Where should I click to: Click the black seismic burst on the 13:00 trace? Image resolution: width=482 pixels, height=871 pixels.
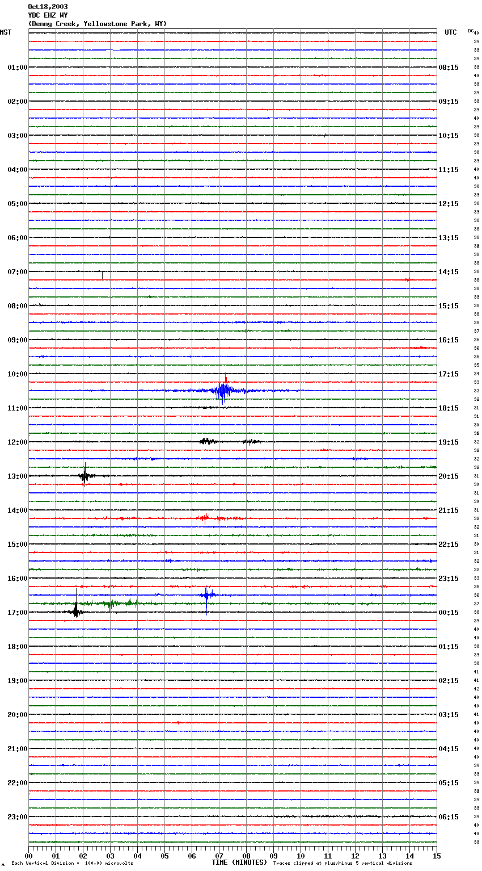pyautogui.click(x=84, y=476)
